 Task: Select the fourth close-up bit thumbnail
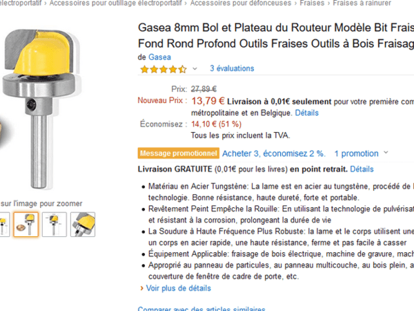[83, 225]
